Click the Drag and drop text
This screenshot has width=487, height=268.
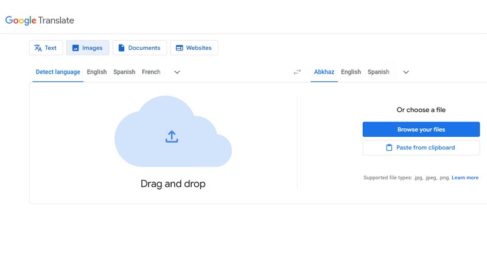(x=173, y=184)
